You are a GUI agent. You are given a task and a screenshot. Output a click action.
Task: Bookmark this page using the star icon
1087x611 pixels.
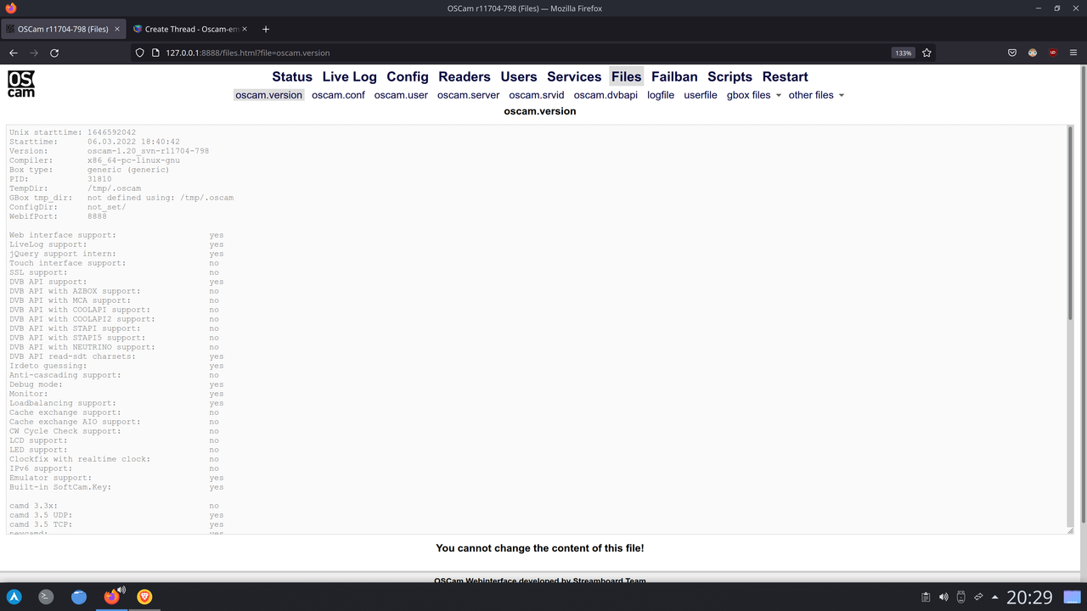tap(926, 52)
